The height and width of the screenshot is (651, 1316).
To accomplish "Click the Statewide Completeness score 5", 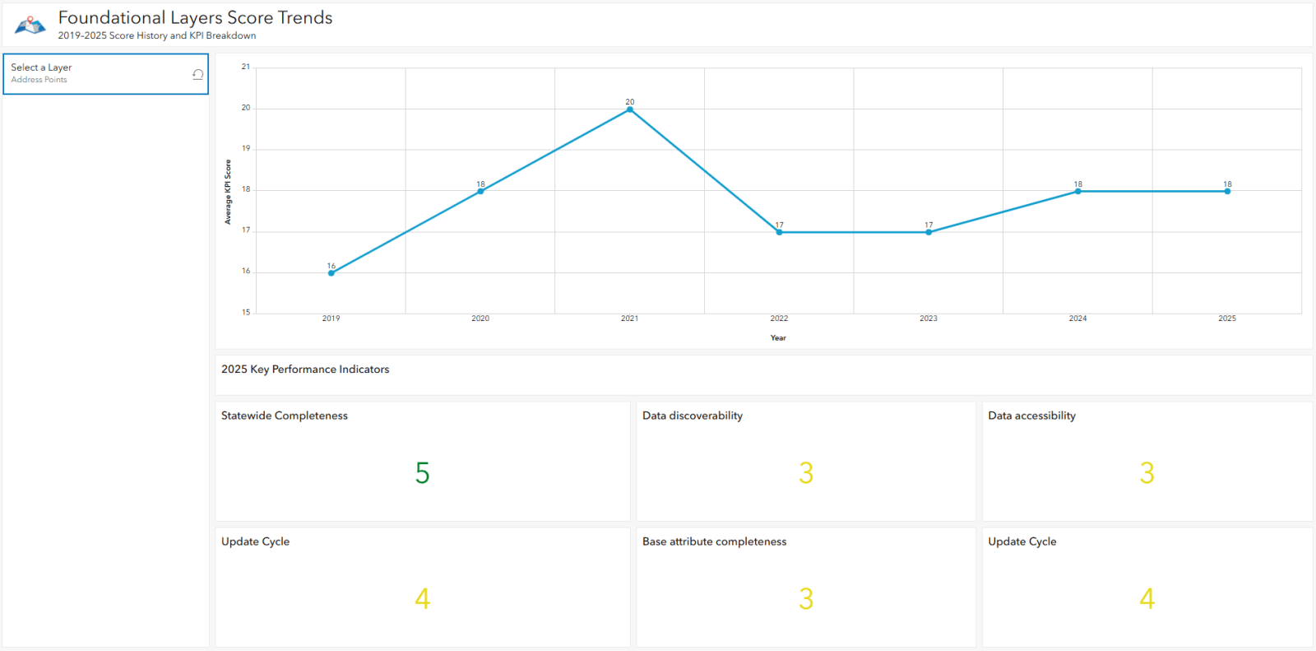I will pyautogui.click(x=423, y=473).
